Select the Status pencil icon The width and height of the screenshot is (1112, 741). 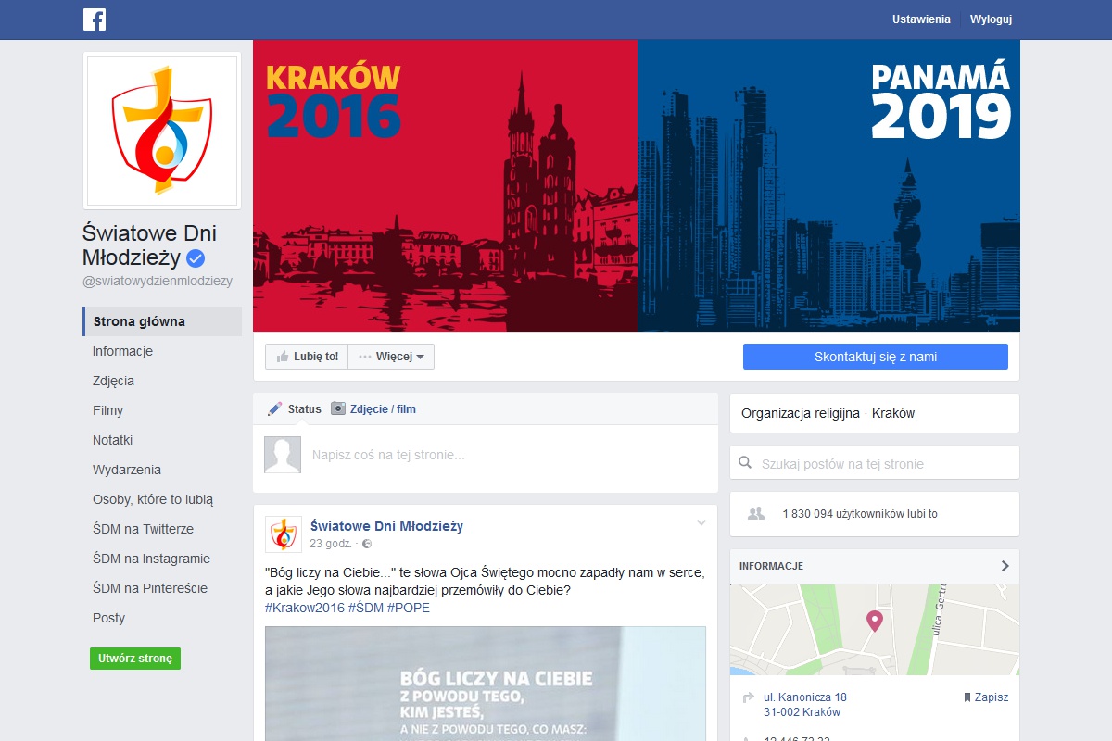[274, 408]
